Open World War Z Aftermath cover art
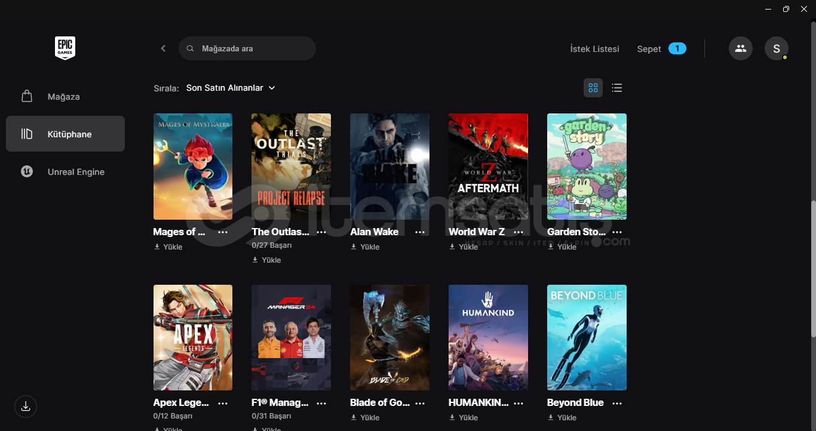This screenshot has height=431, width=816. (x=488, y=167)
